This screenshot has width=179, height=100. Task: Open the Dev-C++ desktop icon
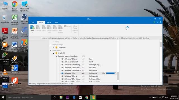tap(5, 87)
